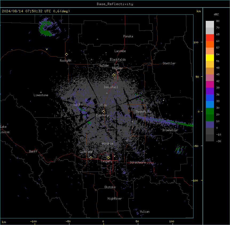Viewport: 230px width, 225px height.
Task: Select the Didsbury label
Action: (102, 115)
